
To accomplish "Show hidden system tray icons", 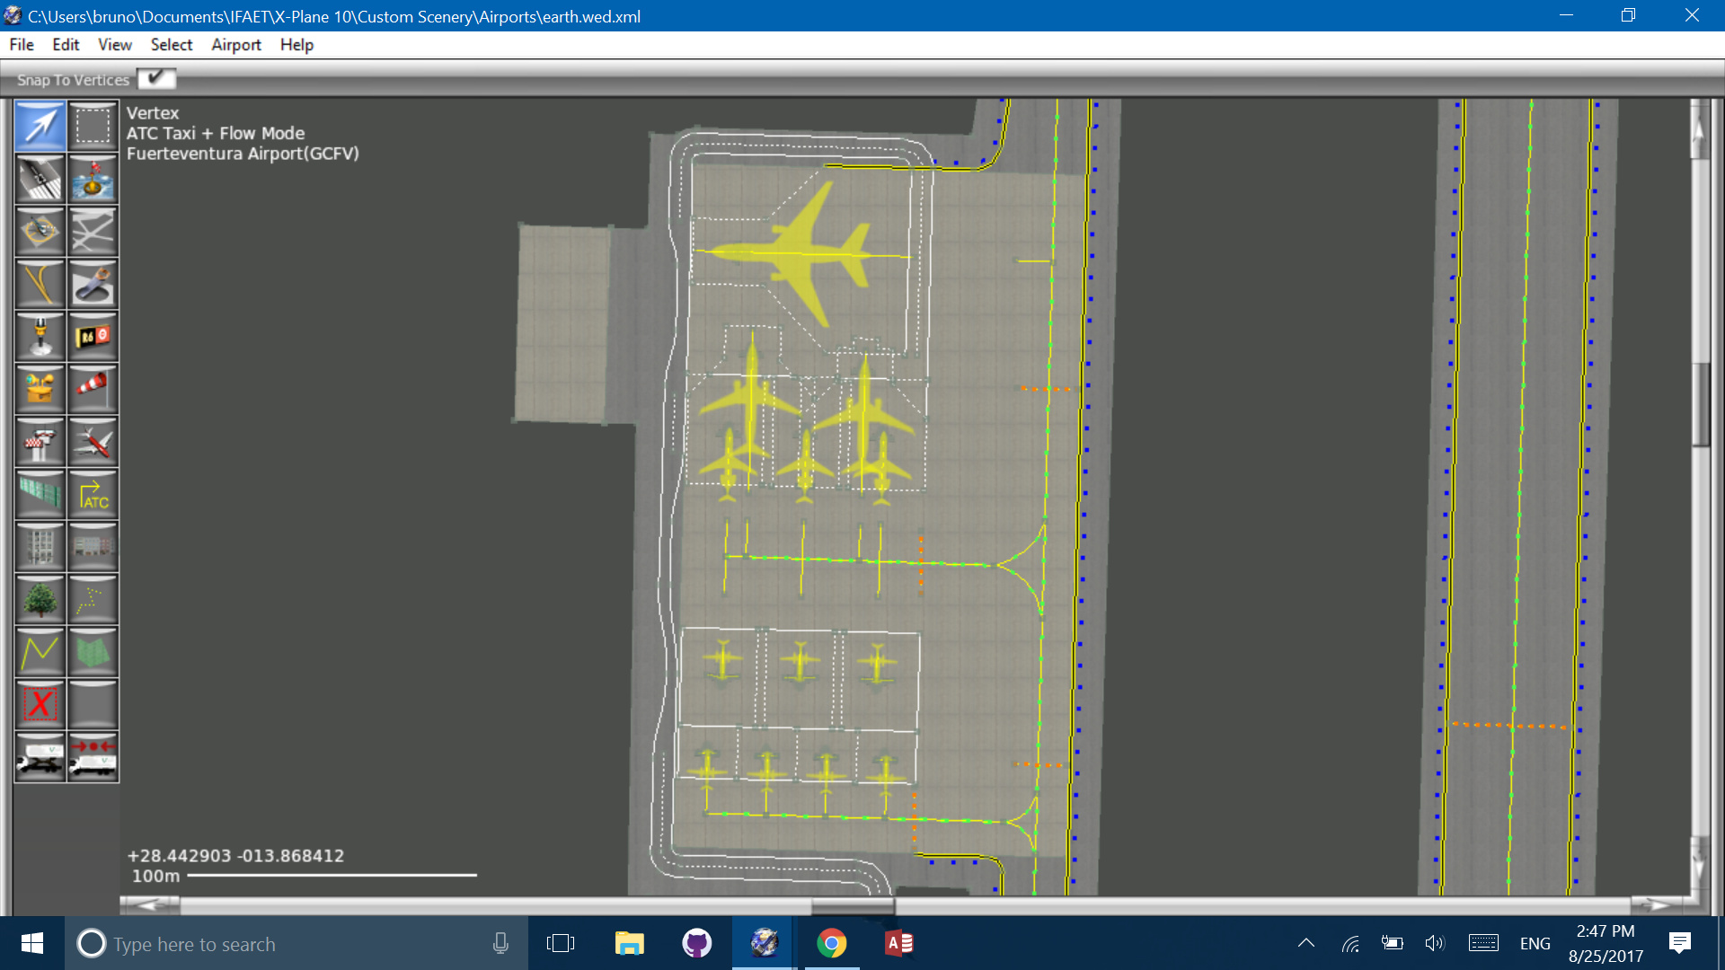I will pos(1306,943).
